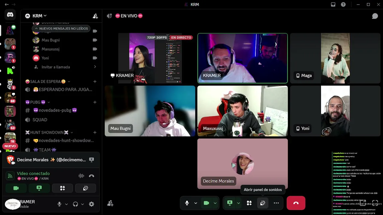Open more options three-dot menu
Viewport: 383px width, 215px height.
pyautogui.click(x=276, y=203)
